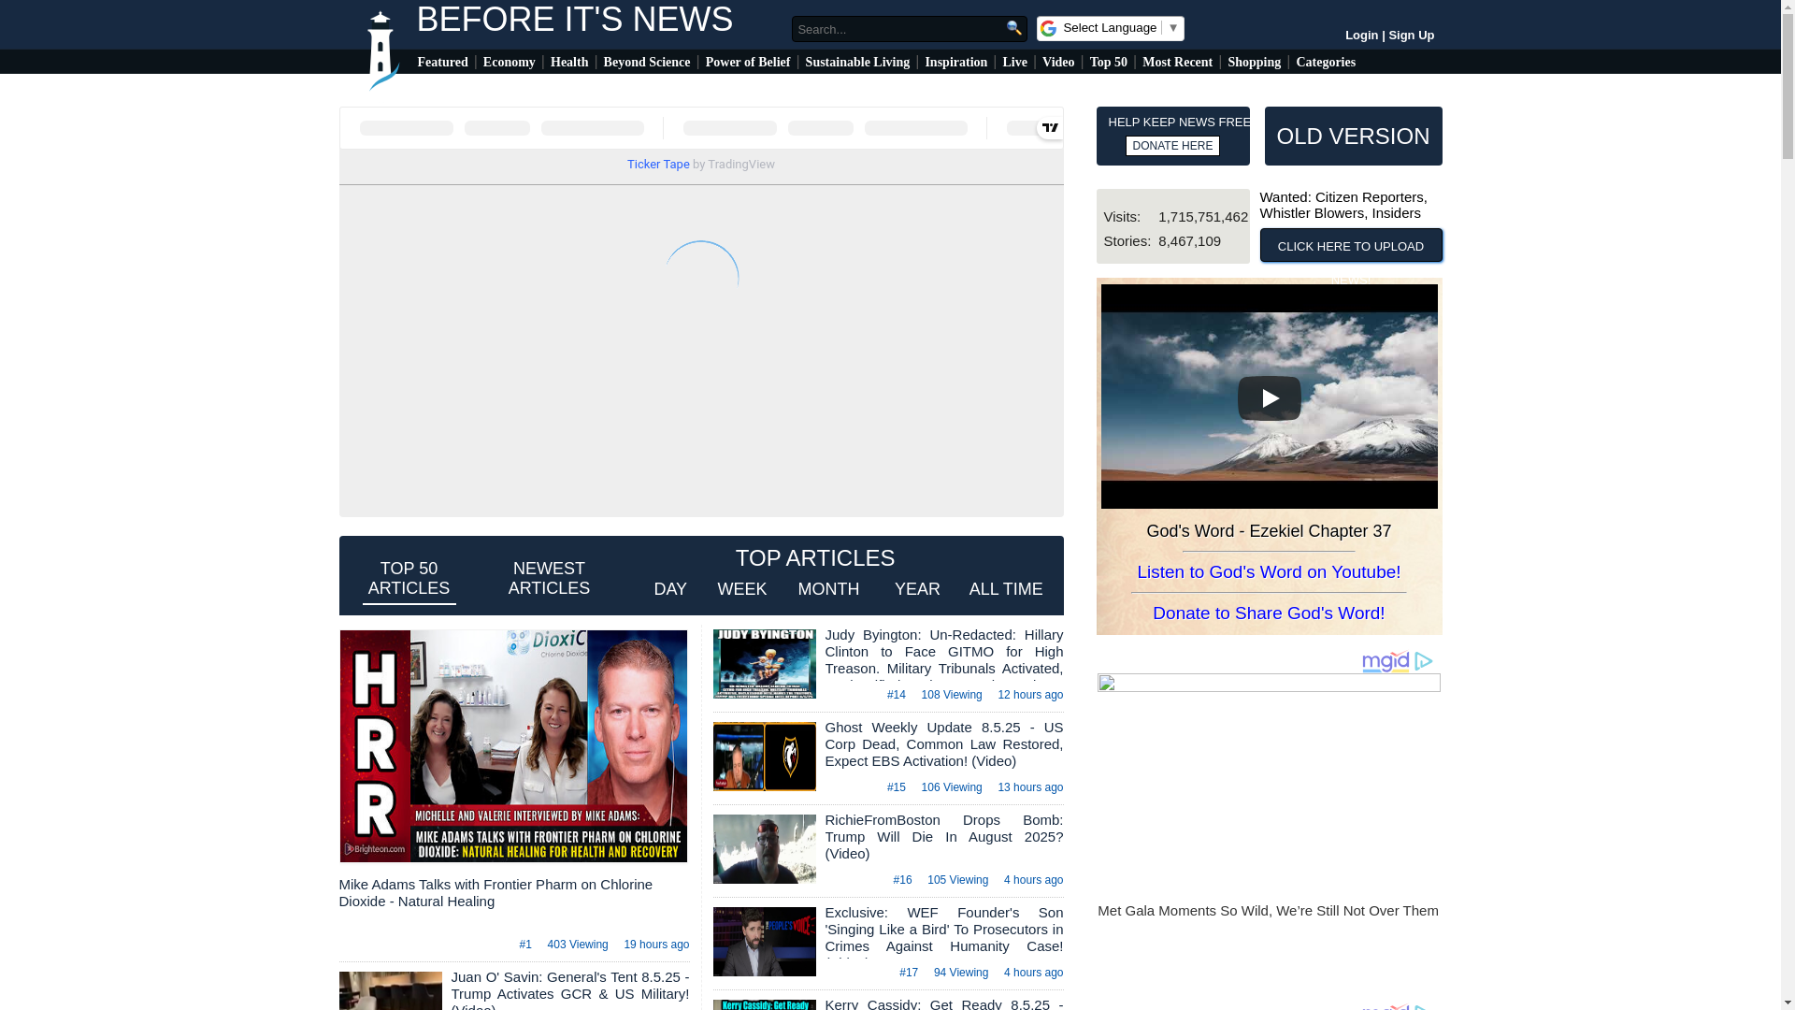This screenshot has height=1010, width=1795.
Task: Click the Ghost Weekly Update thumbnail
Action: click(764, 757)
